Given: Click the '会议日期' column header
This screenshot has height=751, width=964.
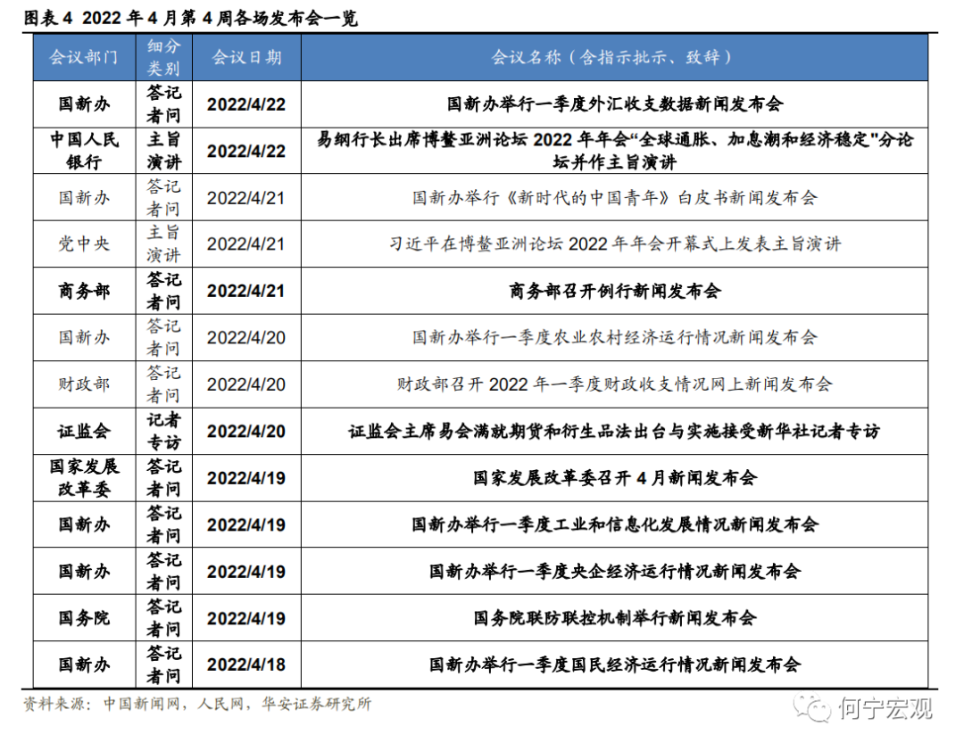Looking at the screenshot, I should pos(246,57).
